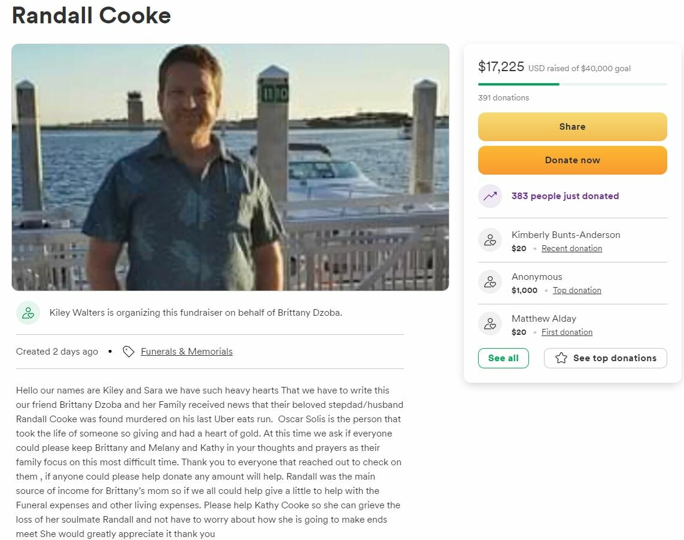This screenshot has height=540, width=684.
Task: Open the Funerals & Memorials category link
Action: point(187,351)
